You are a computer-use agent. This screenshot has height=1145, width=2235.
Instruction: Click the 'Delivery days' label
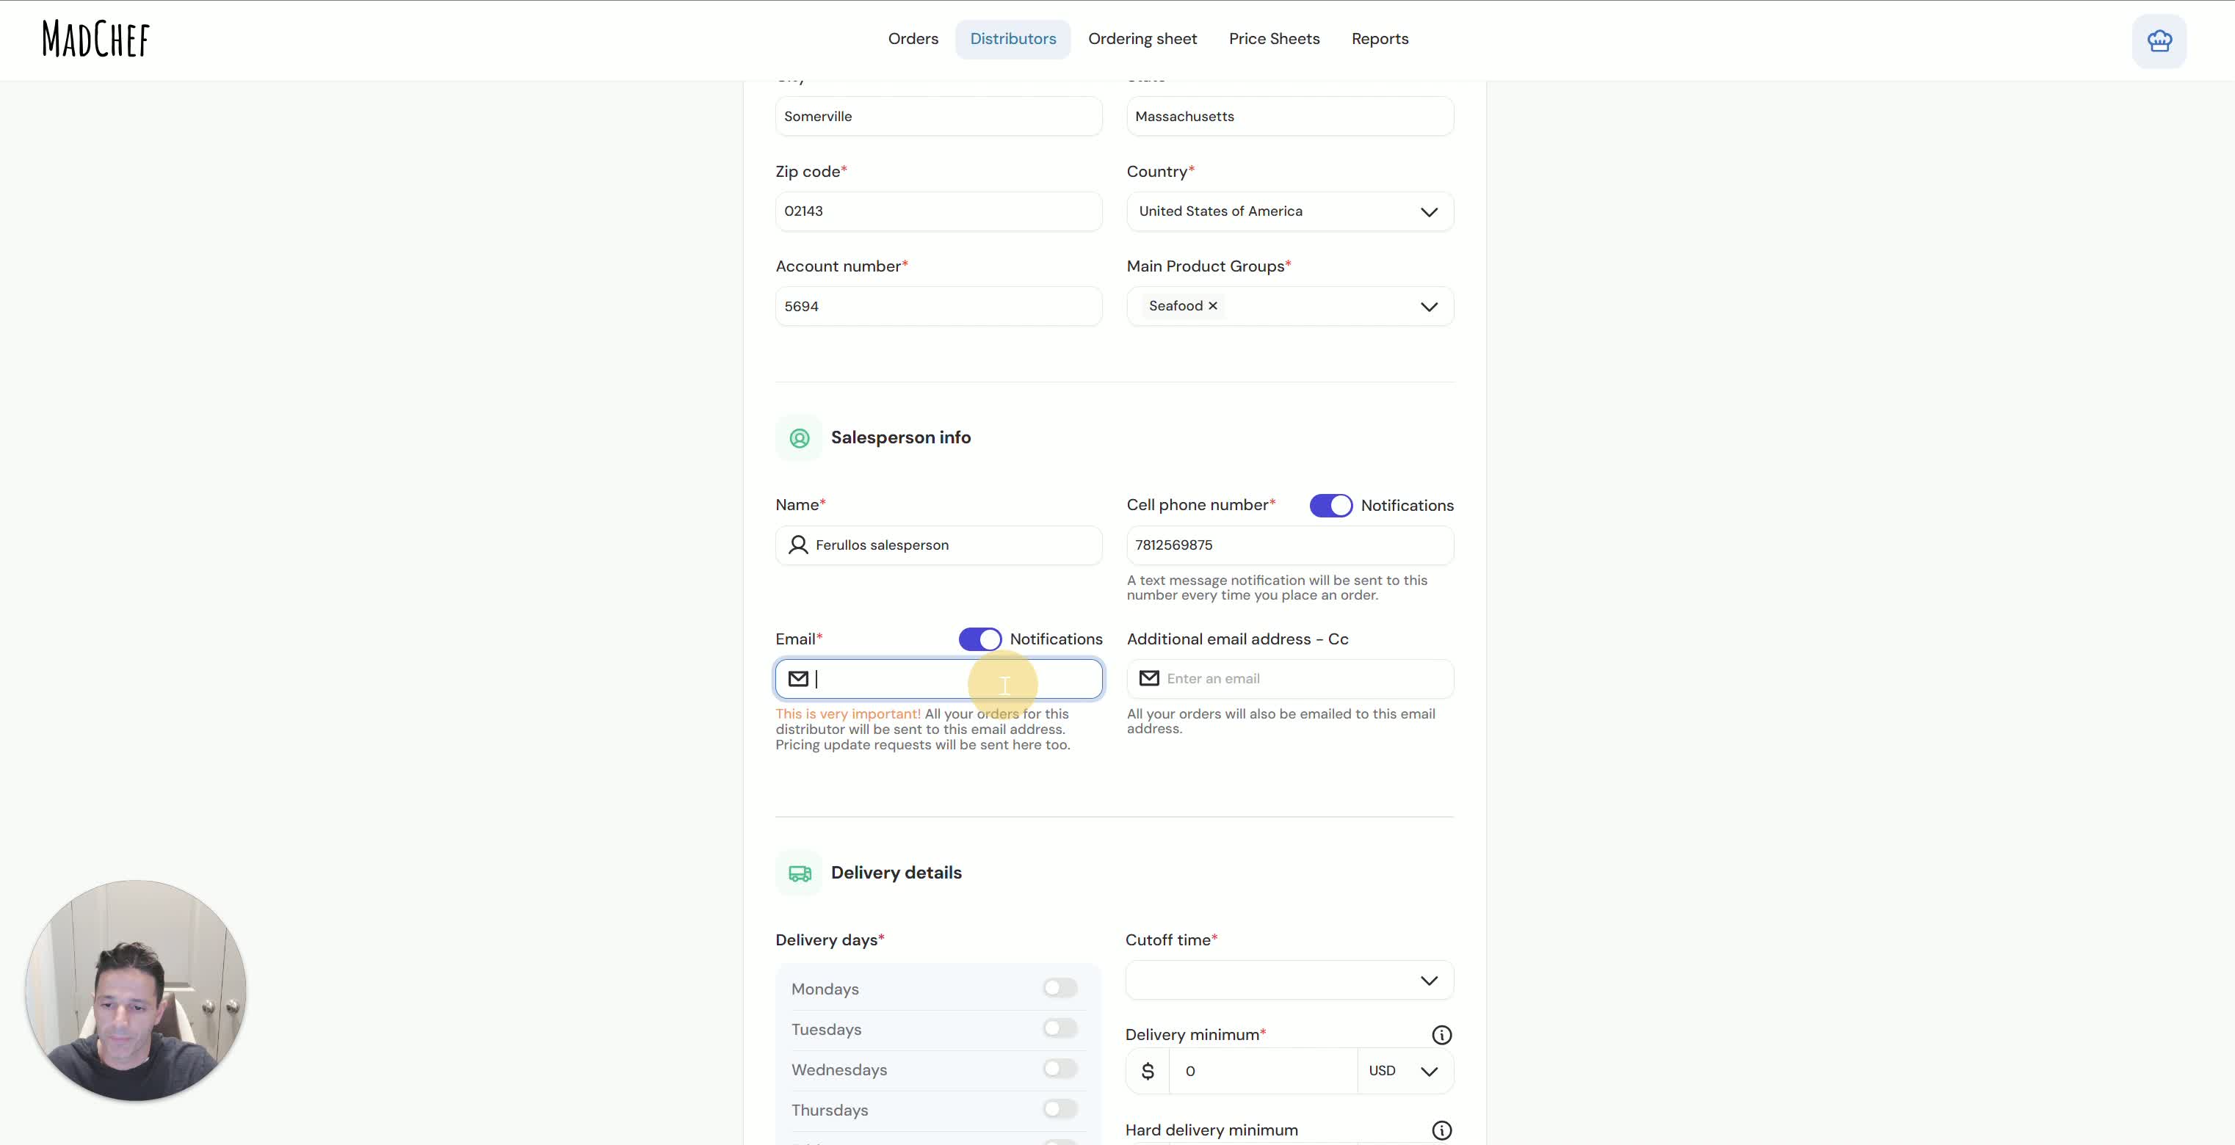(x=830, y=940)
